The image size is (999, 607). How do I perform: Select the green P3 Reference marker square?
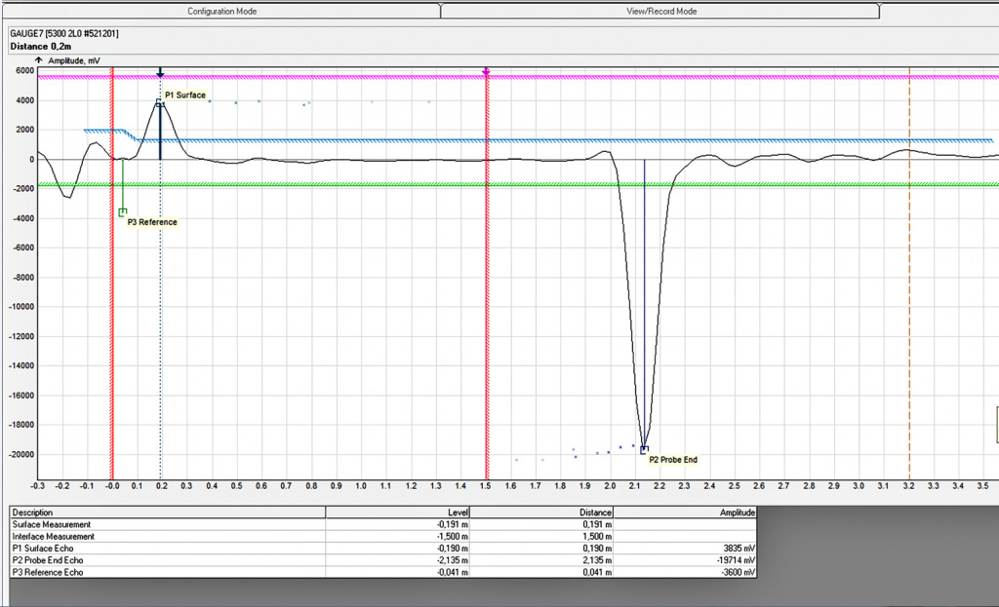tap(123, 212)
